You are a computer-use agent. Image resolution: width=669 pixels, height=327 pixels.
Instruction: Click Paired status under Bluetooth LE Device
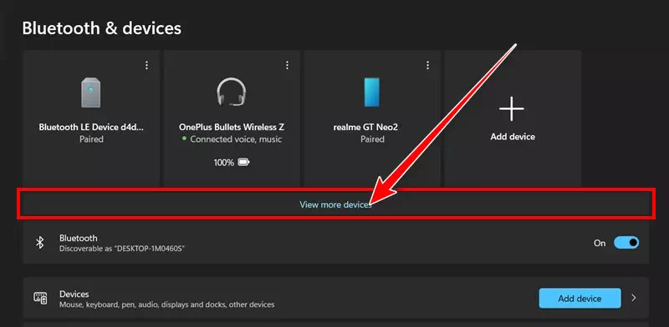(91, 139)
